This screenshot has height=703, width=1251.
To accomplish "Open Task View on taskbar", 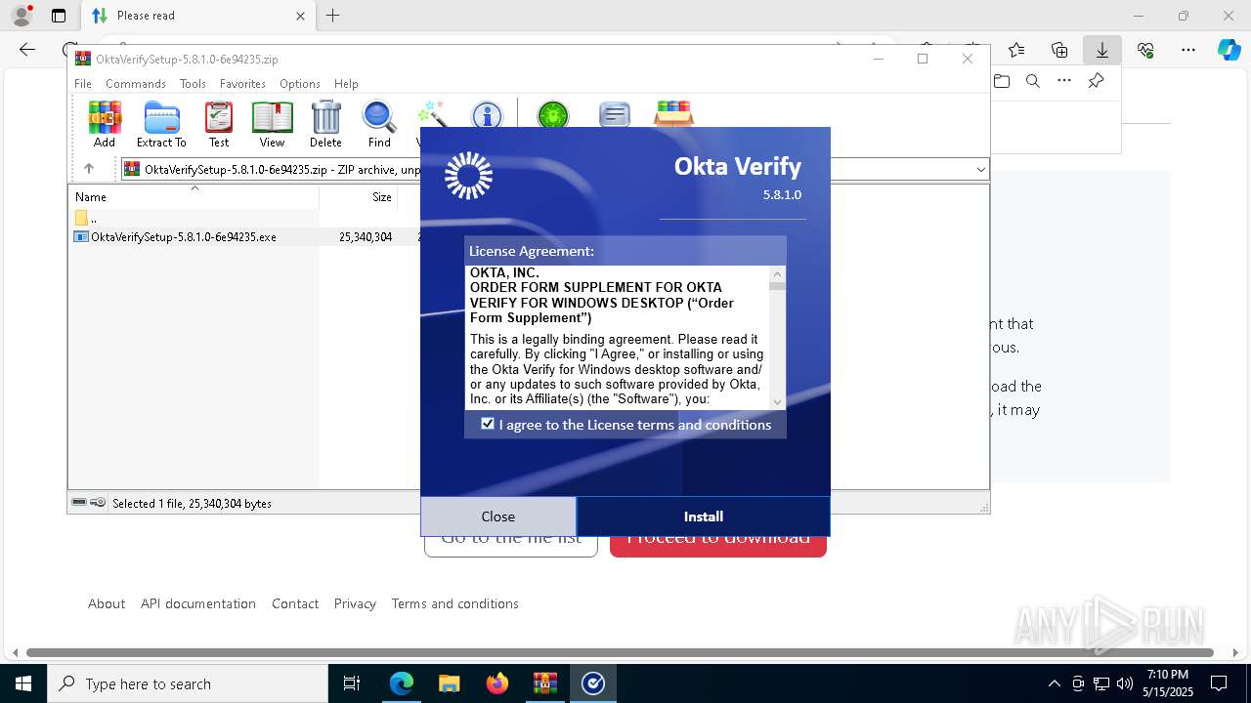I will point(352,683).
